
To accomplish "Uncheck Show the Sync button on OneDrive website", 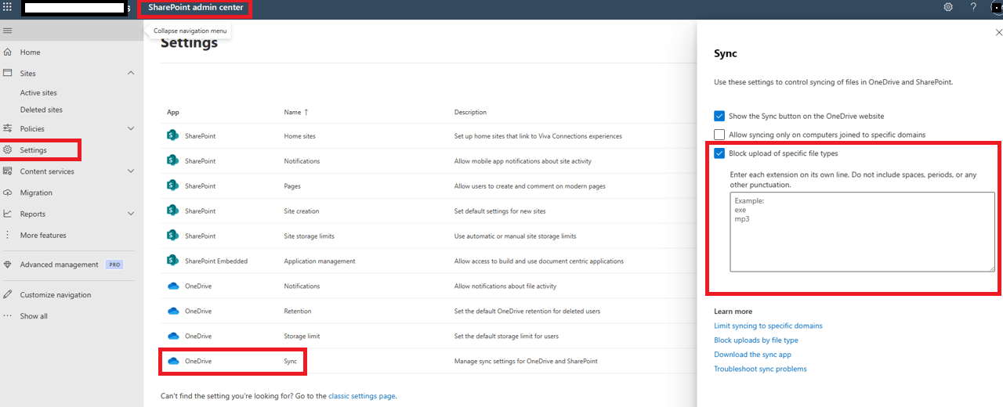I will coord(719,115).
